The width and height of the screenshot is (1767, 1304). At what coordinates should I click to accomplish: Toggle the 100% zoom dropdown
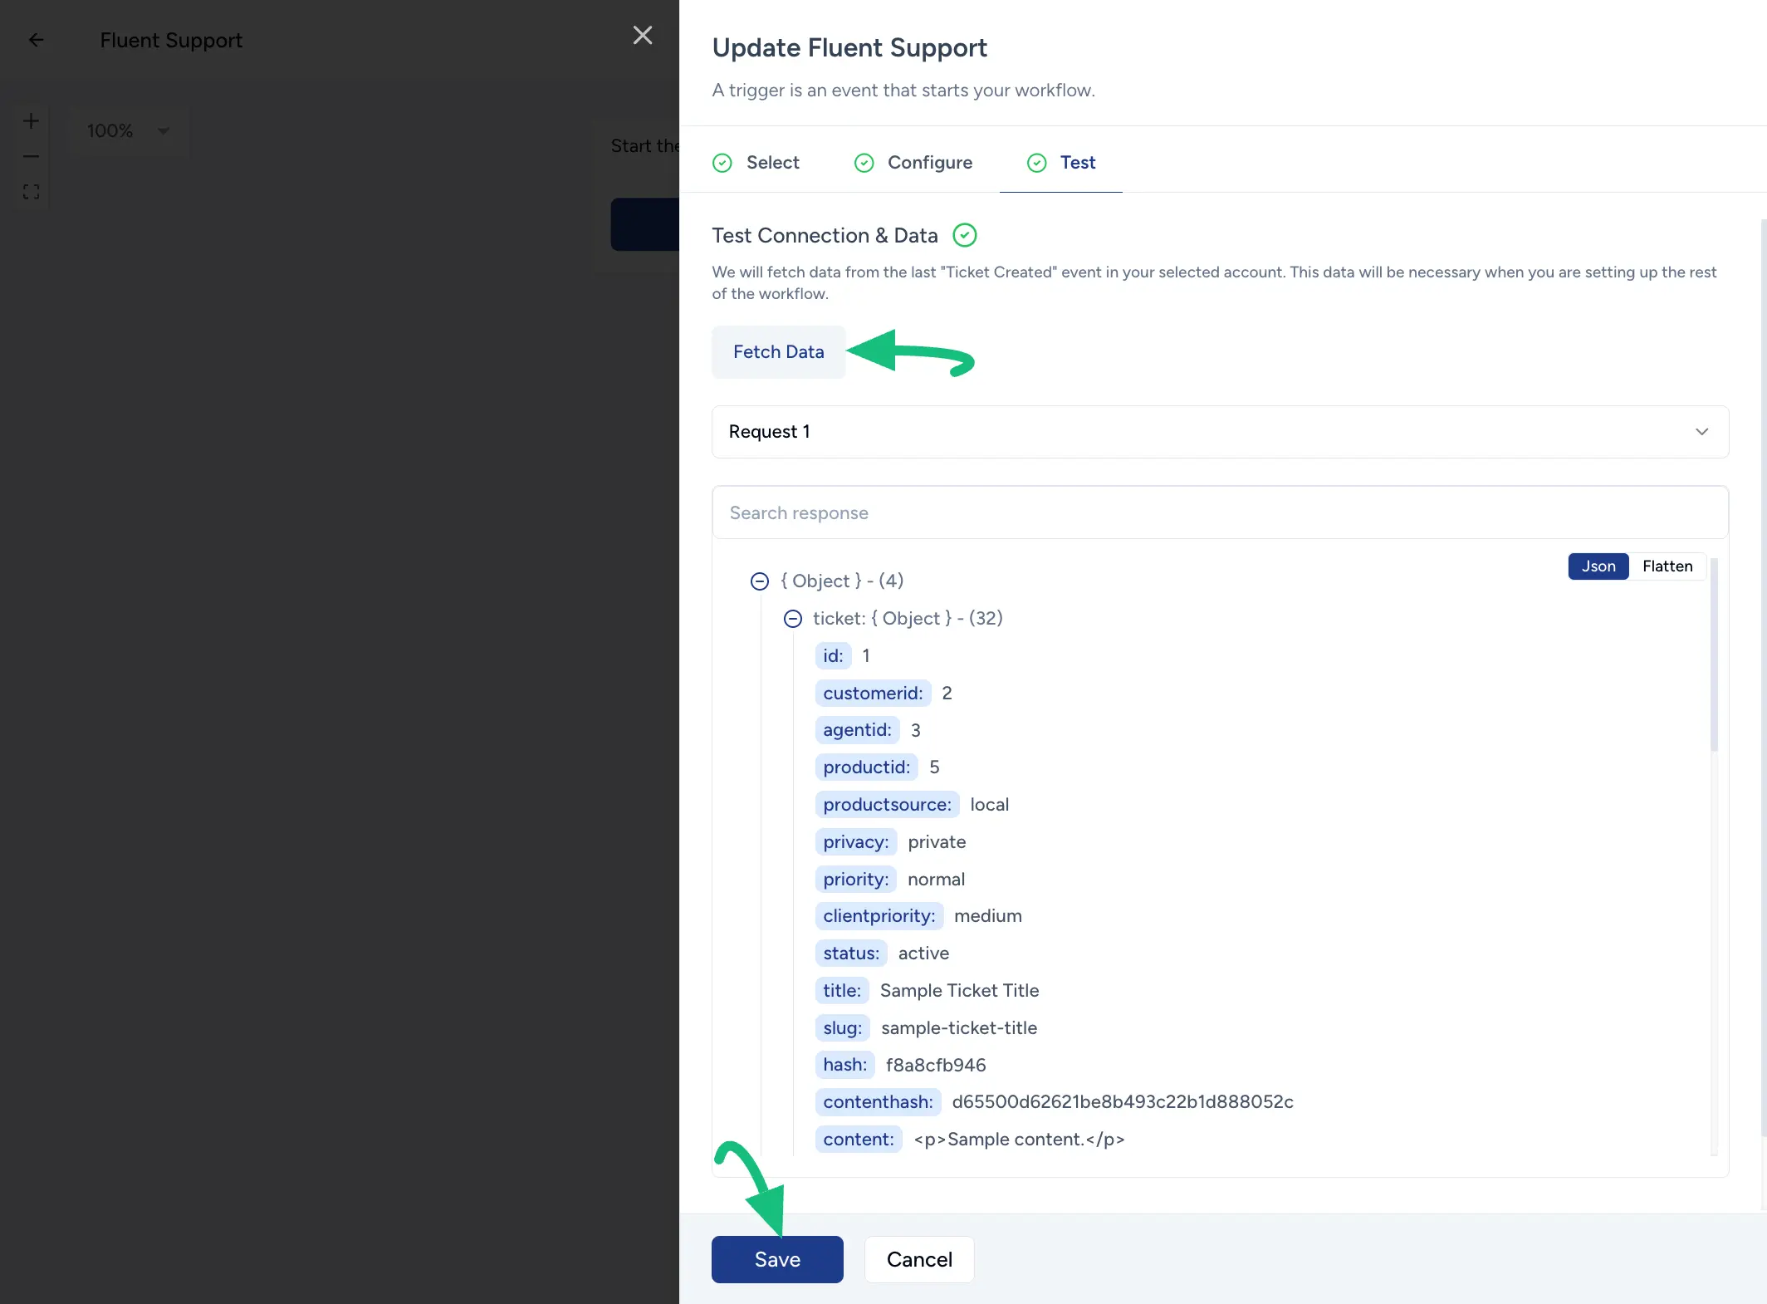tap(164, 130)
